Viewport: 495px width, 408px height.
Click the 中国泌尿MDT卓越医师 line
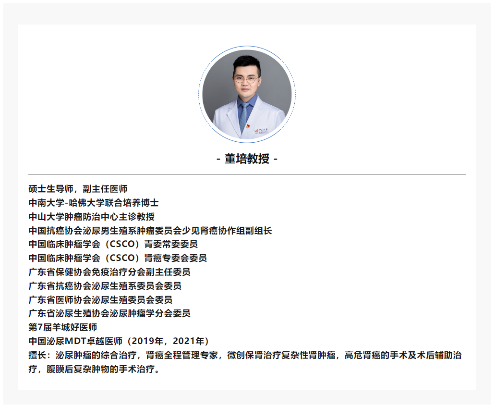pos(119,341)
